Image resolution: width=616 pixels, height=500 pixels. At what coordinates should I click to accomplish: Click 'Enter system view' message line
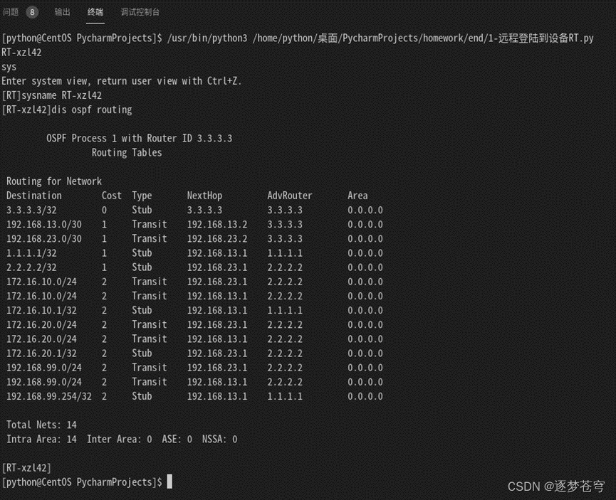[122, 81]
